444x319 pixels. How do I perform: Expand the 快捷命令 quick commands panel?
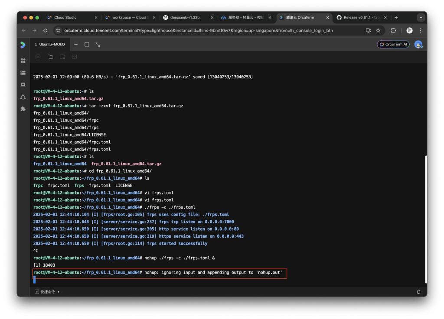click(47, 292)
